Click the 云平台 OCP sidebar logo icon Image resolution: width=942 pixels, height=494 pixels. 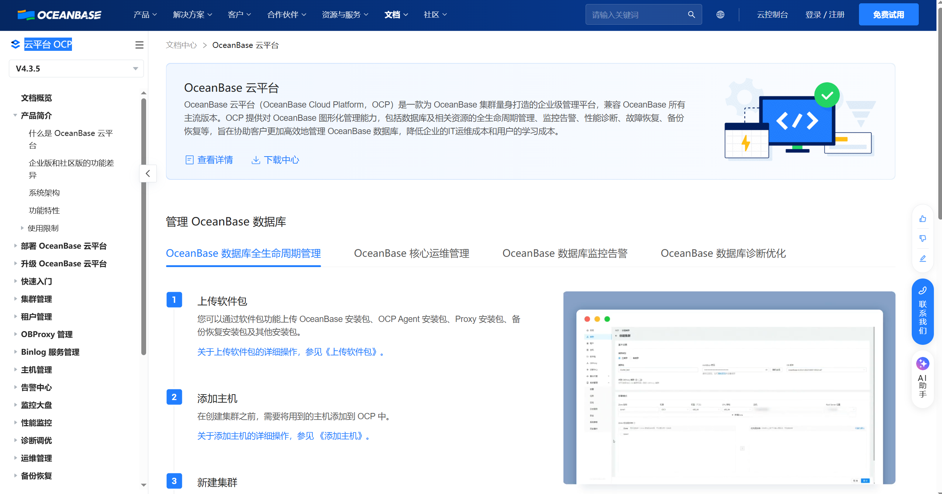[15, 44]
